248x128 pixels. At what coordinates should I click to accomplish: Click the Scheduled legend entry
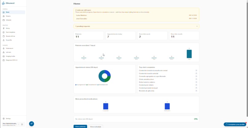click(103, 85)
